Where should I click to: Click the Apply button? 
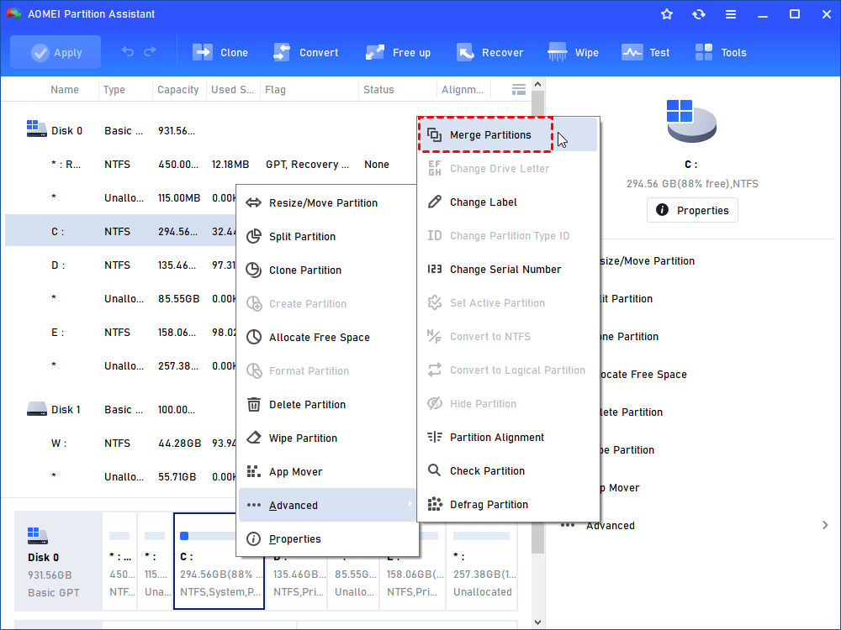(x=56, y=52)
